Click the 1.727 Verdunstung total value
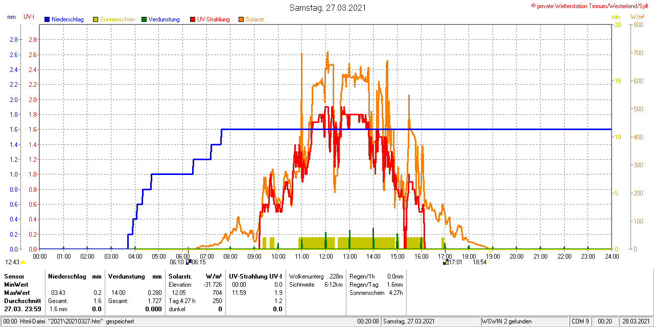 coord(154,300)
